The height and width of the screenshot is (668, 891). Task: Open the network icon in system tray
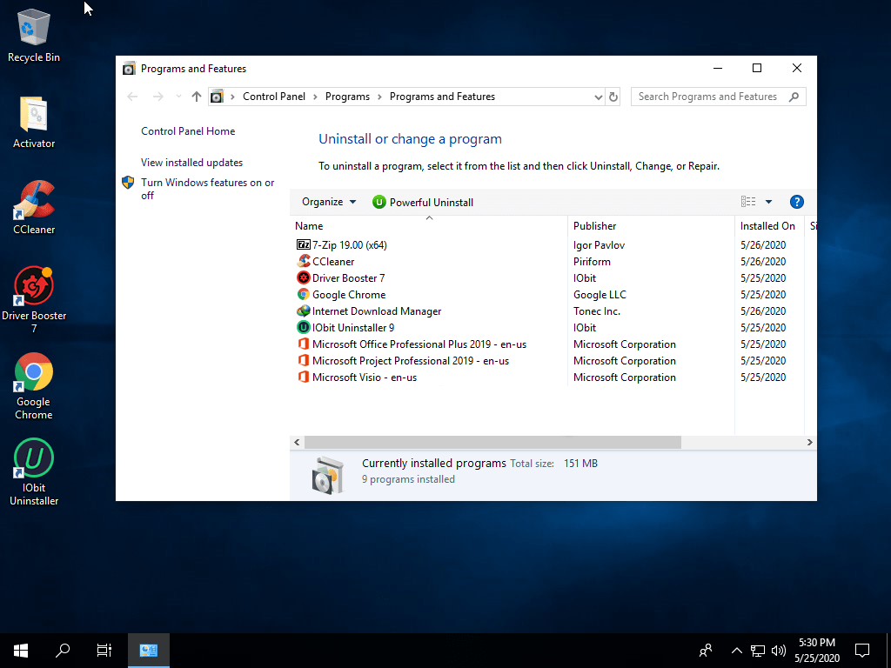click(758, 651)
